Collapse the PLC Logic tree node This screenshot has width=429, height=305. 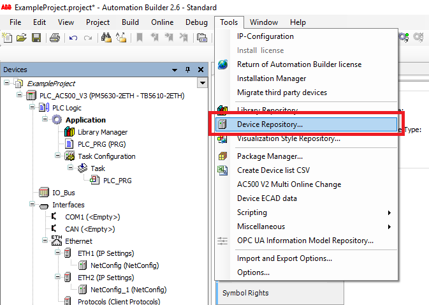point(31,108)
